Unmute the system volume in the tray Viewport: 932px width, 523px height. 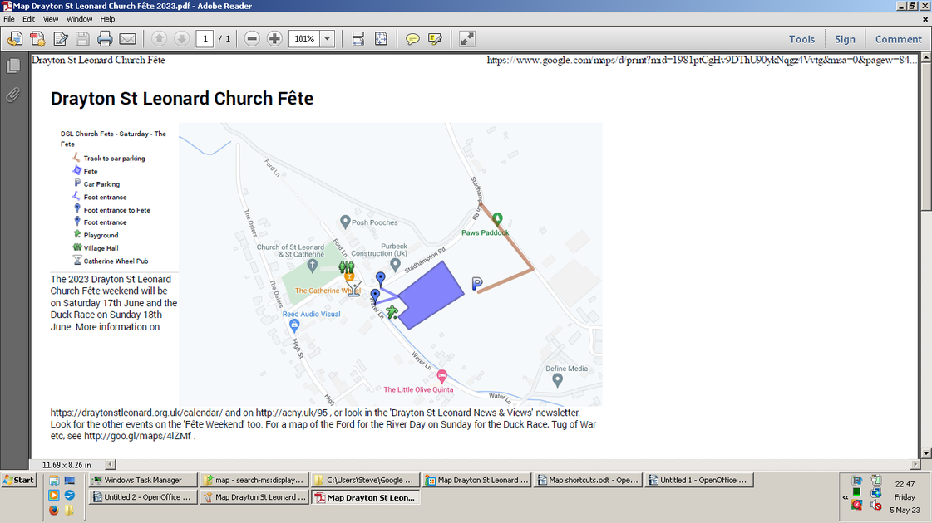pos(875,505)
